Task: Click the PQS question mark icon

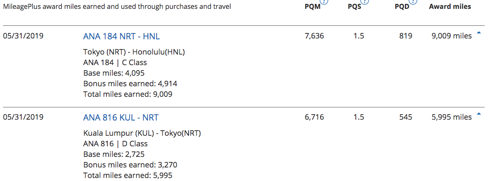Action: (x=365, y=2)
